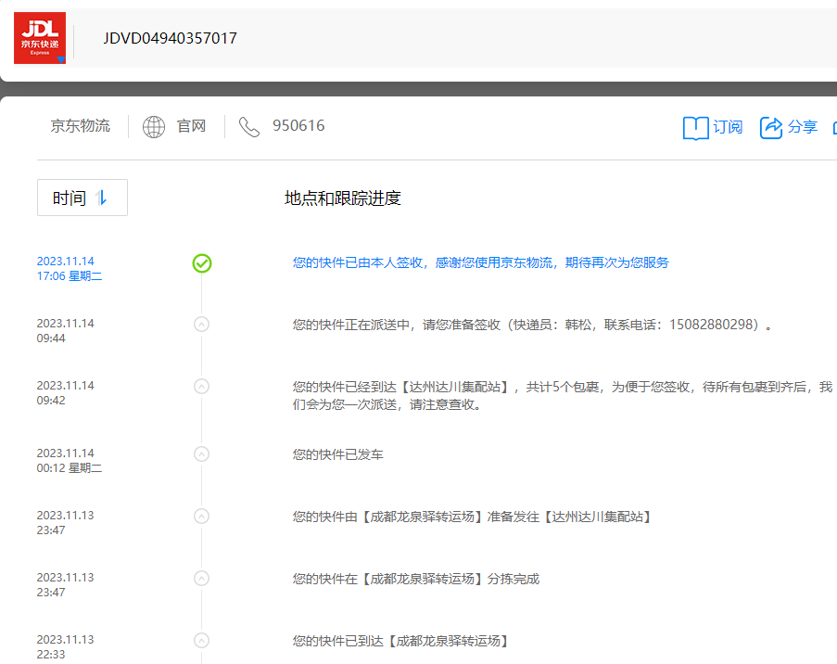Image resolution: width=837 pixels, height=664 pixels.
Task: Click the globe icon for 官网
Action: (154, 127)
